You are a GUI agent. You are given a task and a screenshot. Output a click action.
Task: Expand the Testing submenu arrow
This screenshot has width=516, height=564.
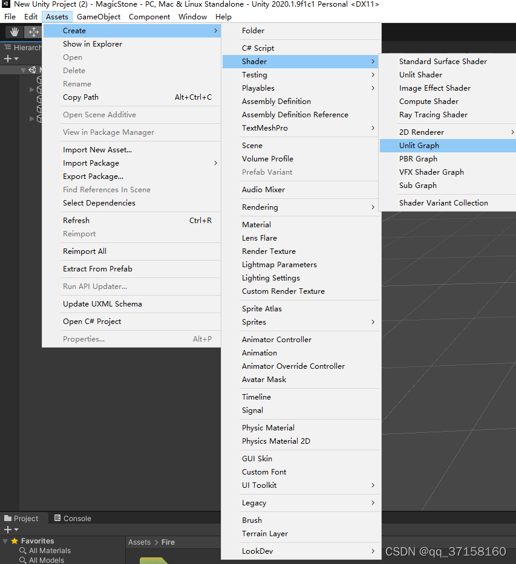[x=373, y=75]
